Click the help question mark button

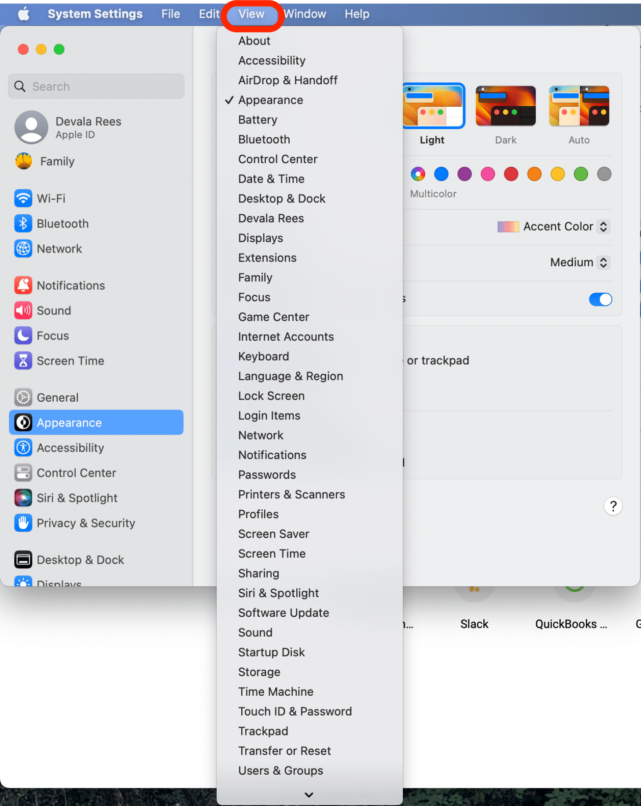pos(613,506)
